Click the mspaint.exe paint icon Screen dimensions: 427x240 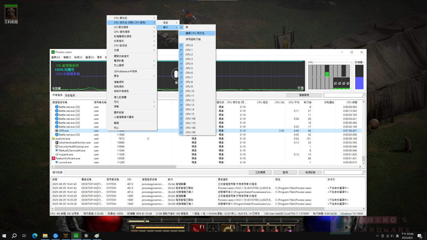tap(57, 154)
